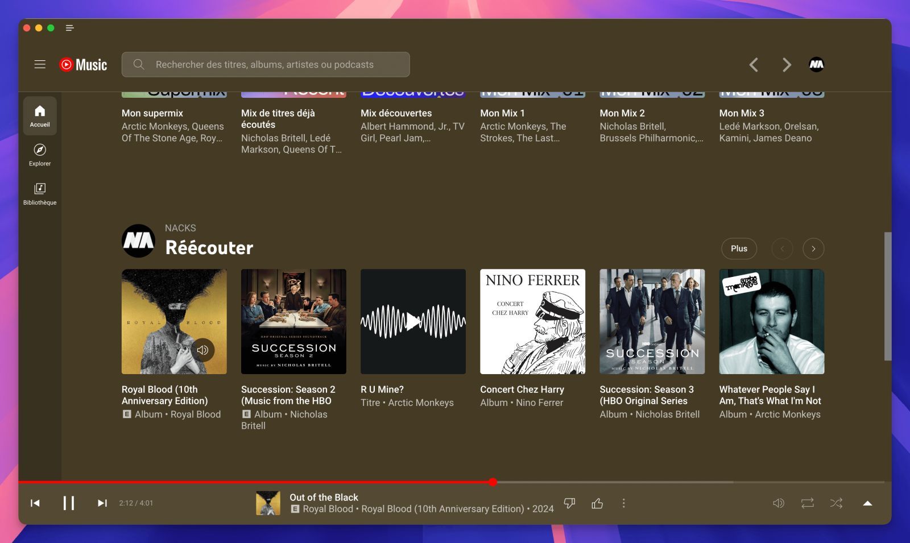910x543 pixels.
Task: Open the player three-dot more actions menu
Action: [x=624, y=503]
